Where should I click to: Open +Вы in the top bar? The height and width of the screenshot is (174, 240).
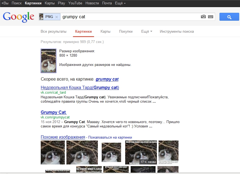[x=5, y=3]
